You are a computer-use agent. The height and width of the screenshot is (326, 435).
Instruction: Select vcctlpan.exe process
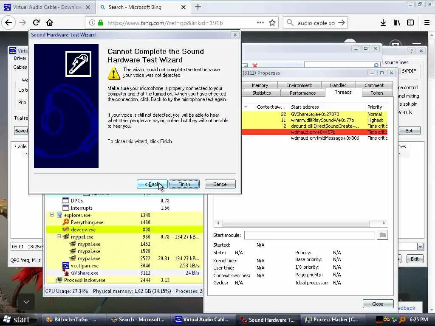tap(124, 265)
